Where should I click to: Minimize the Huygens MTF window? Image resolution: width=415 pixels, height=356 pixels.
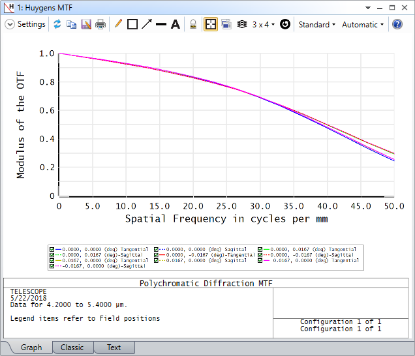tap(380, 8)
